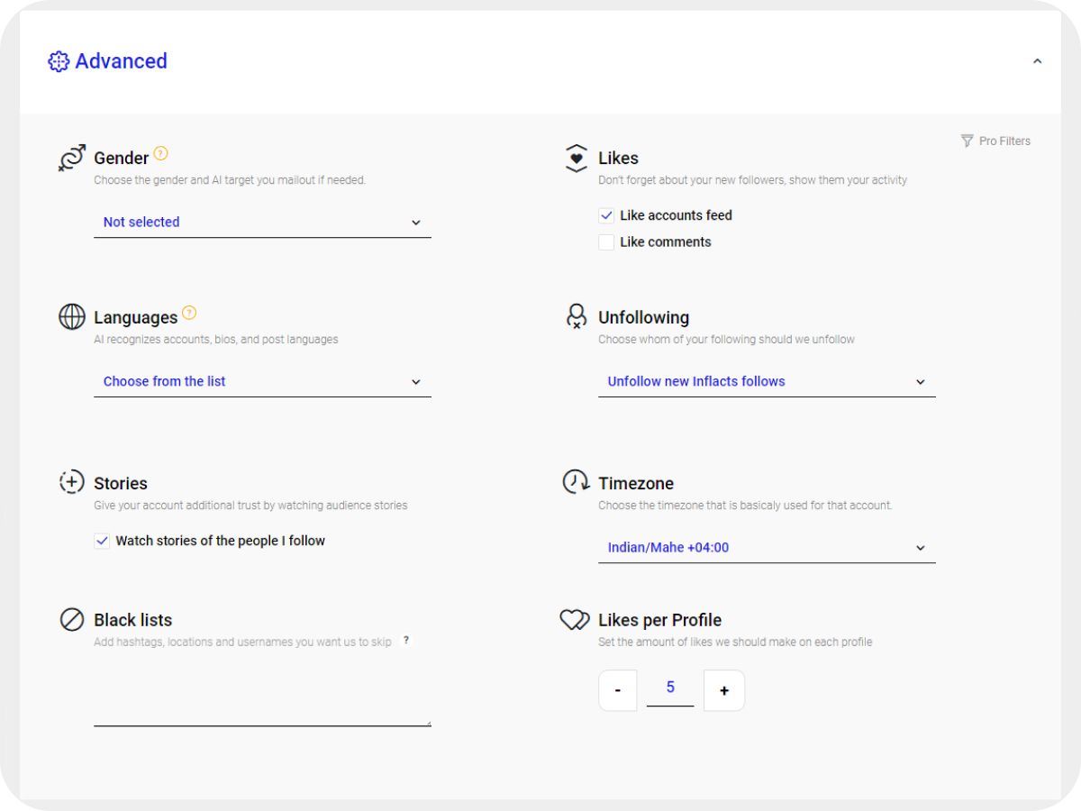Image resolution: width=1081 pixels, height=811 pixels.
Task: Click the 'Black lists' heading text
Action: pyautogui.click(x=132, y=620)
